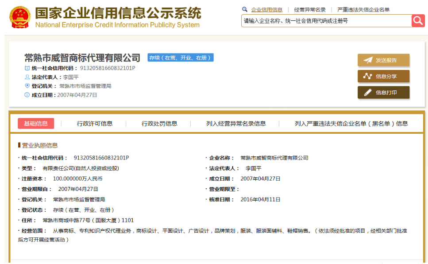This screenshot has height=264, width=428.
Task: Click the English title National Enterprise Credit Information Publicity System
Action: pyautogui.click(x=117, y=25)
